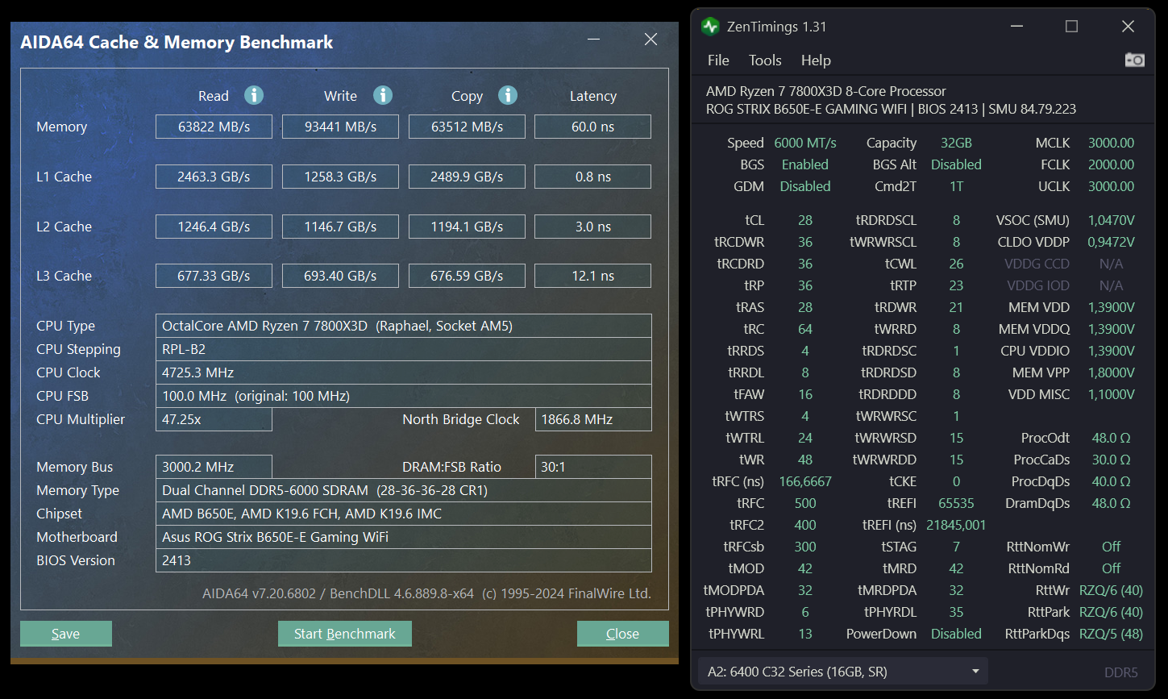Click the VSOC (SMU) value 1,0470V

click(x=1111, y=220)
